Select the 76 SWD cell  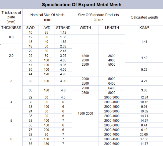click(x=30, y=130)
